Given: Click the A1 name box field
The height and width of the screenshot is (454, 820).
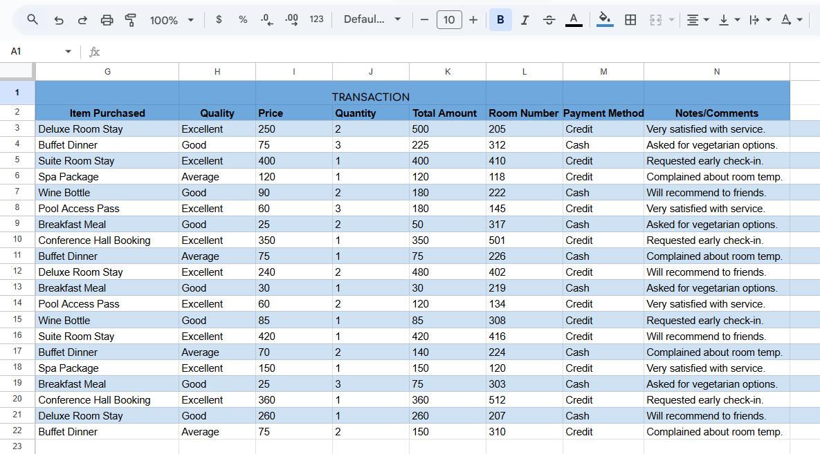Looking at the screenshot, I should tap(35, 51).
